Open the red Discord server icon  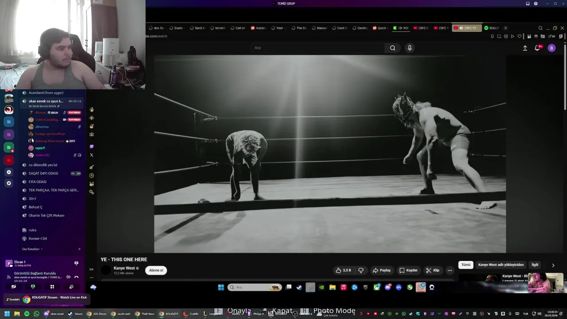(x=8, y=160)
